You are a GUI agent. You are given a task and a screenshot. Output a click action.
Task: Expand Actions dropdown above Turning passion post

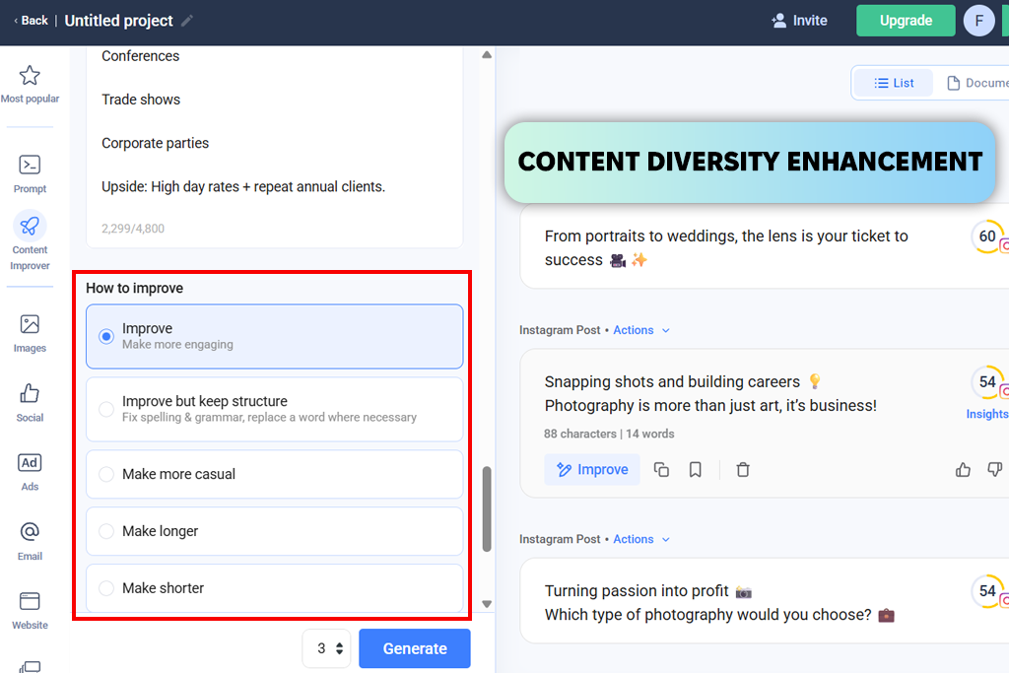[640, 539]
